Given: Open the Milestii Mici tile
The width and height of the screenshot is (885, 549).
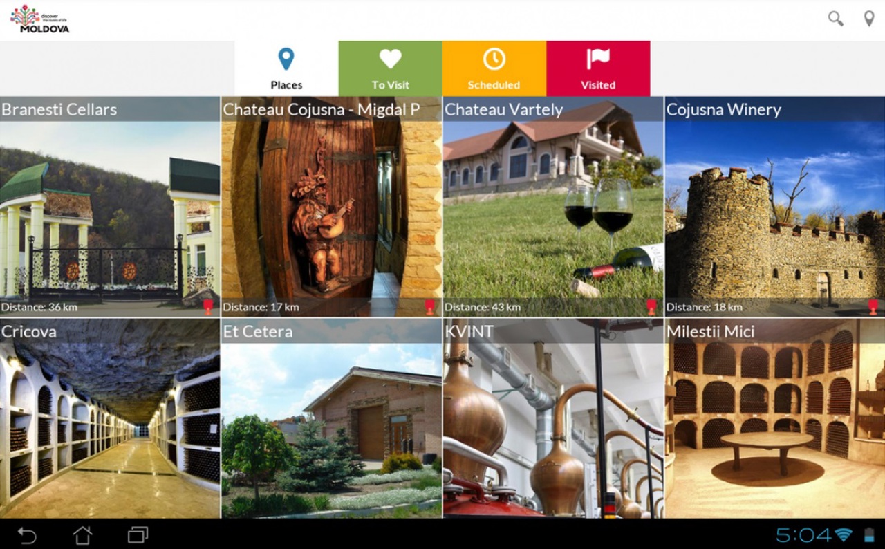Looking at the screenshot, I should point(775,418).
